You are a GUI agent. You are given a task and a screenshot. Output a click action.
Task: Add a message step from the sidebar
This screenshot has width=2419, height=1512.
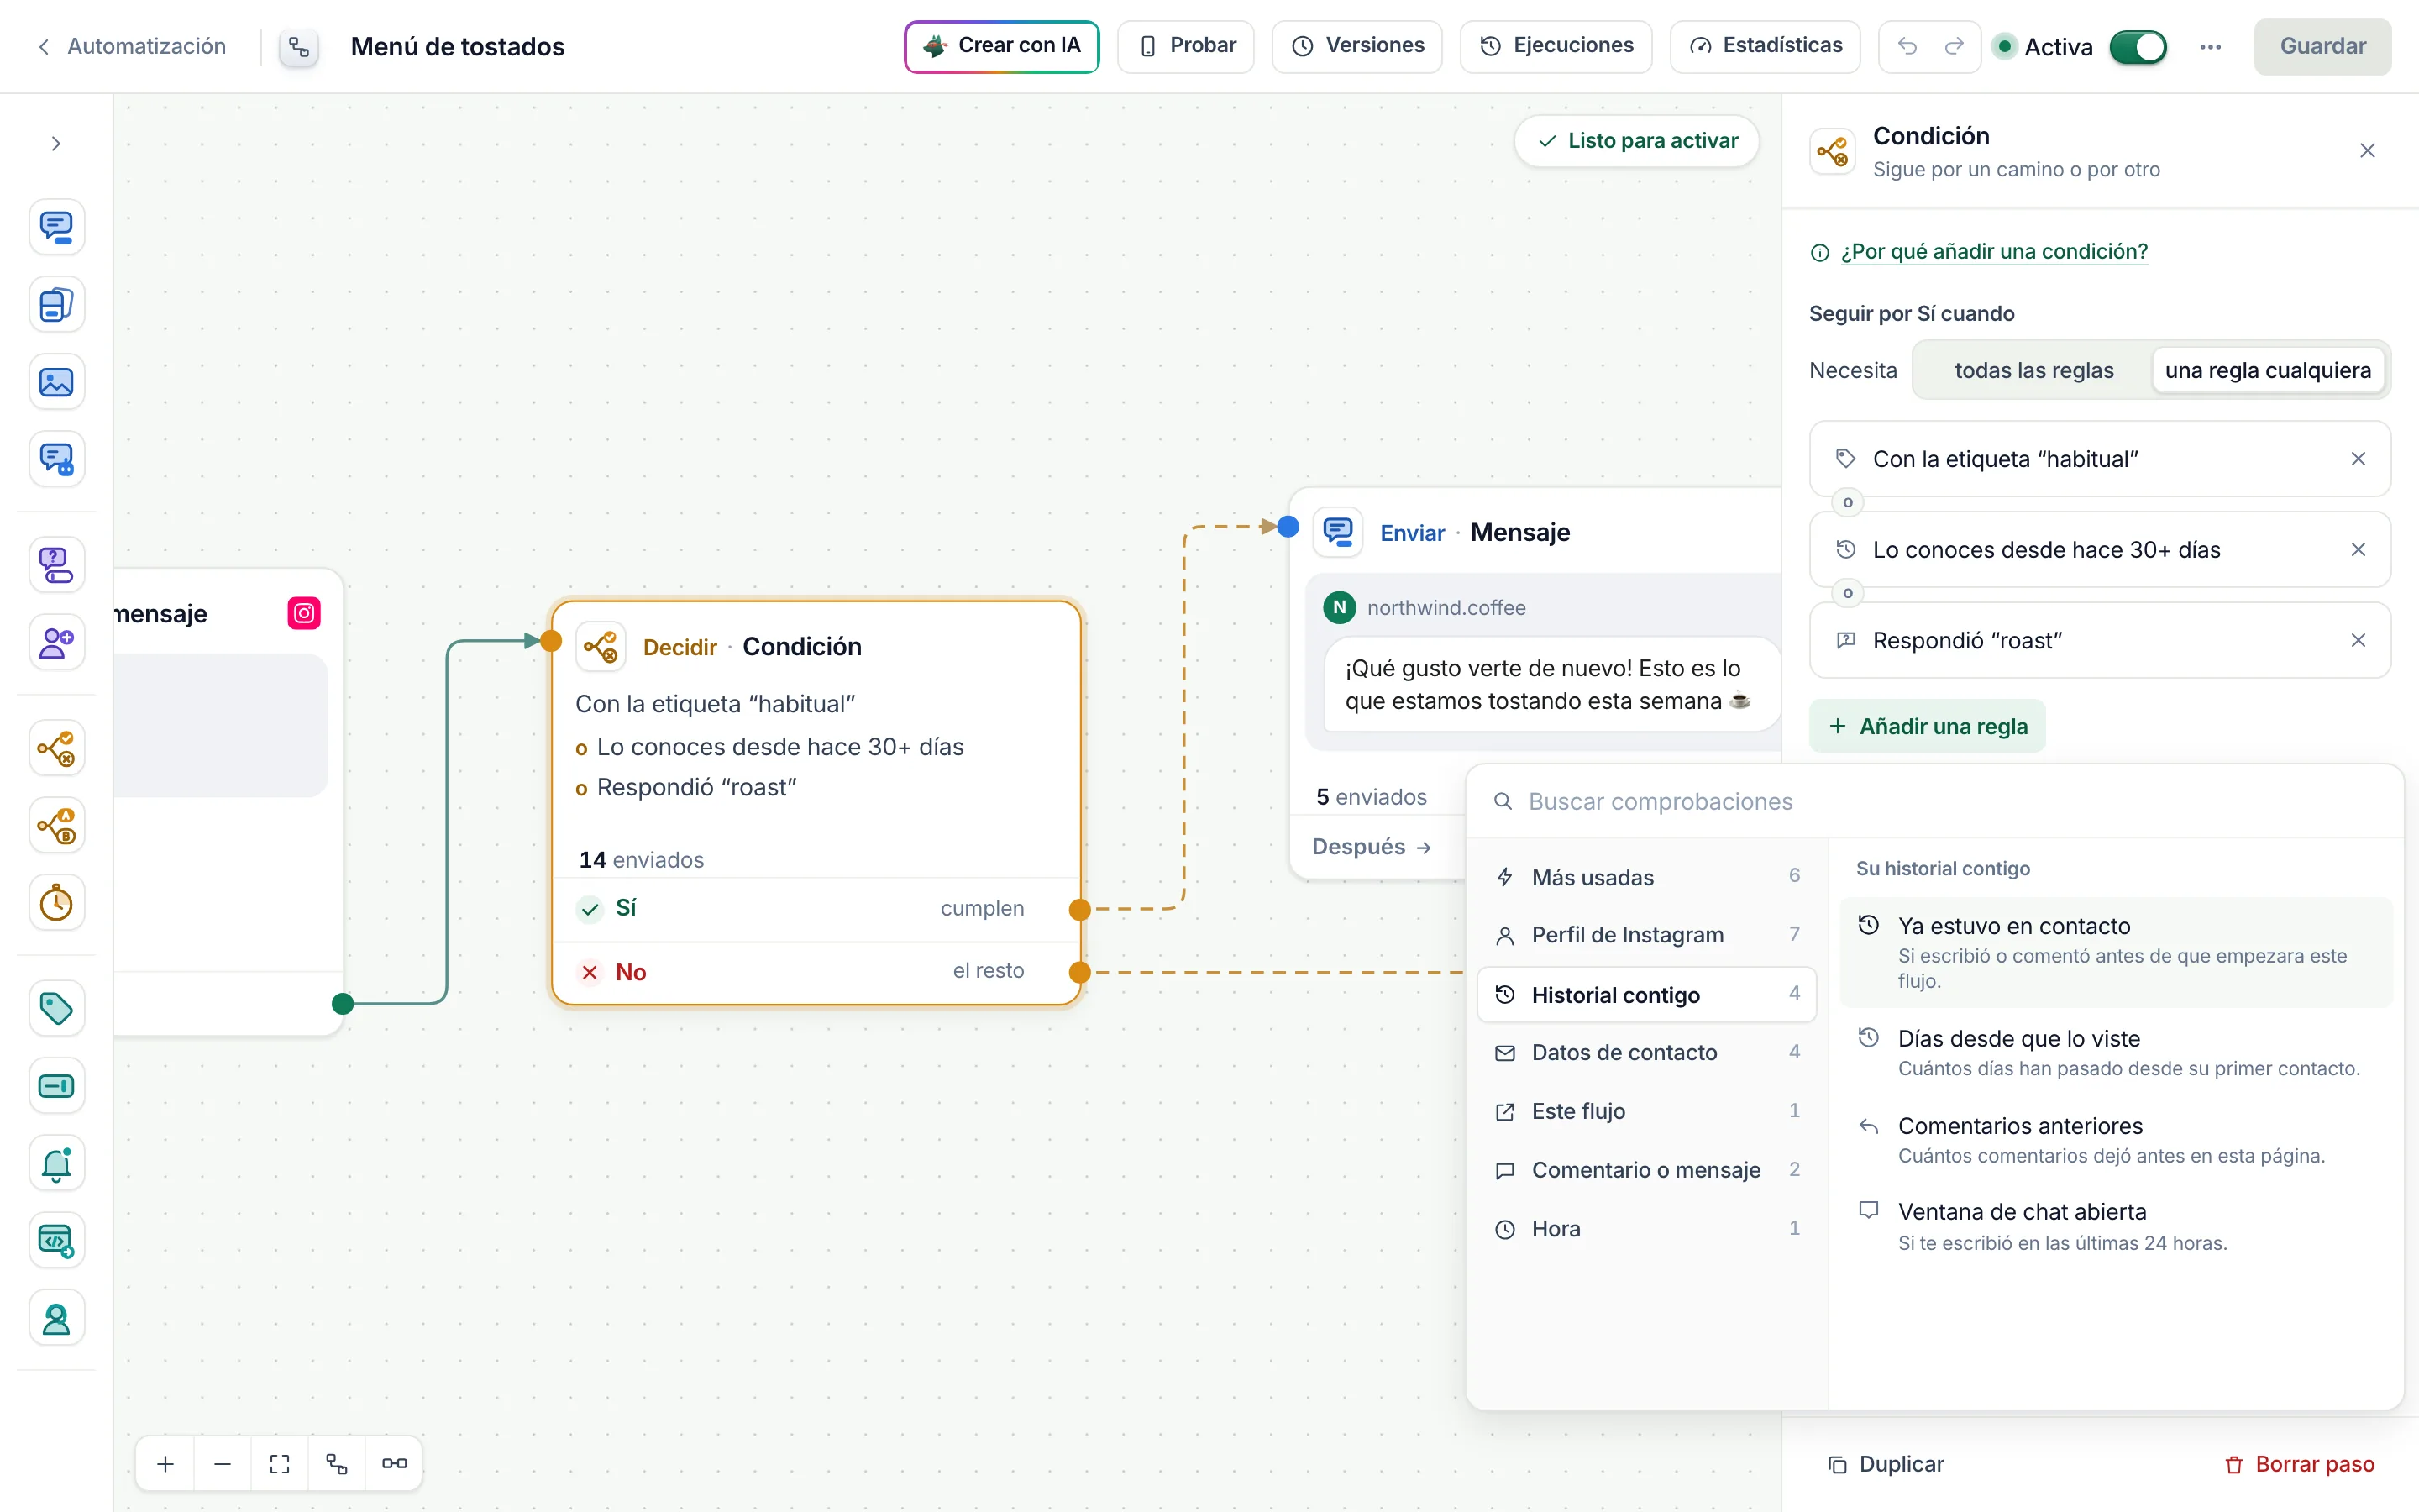tap(56, 227)
